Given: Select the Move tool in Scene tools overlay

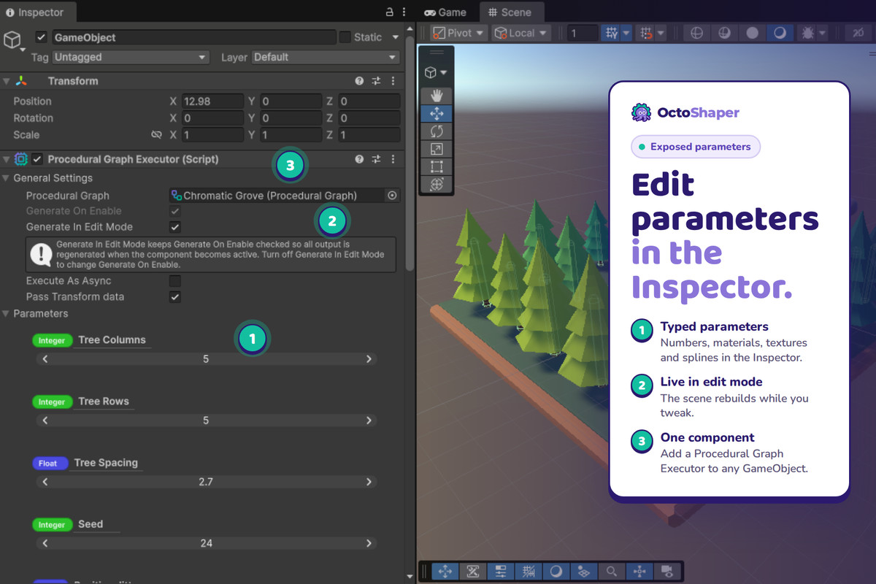Looking at the screenshot, I should 437,113.
